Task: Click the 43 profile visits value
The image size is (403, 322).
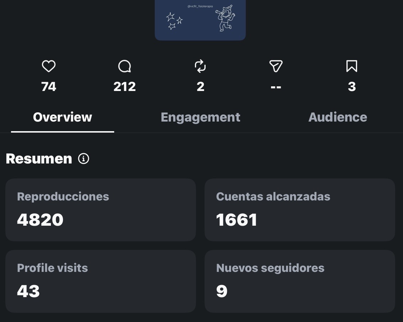Action: coord(28,291)
